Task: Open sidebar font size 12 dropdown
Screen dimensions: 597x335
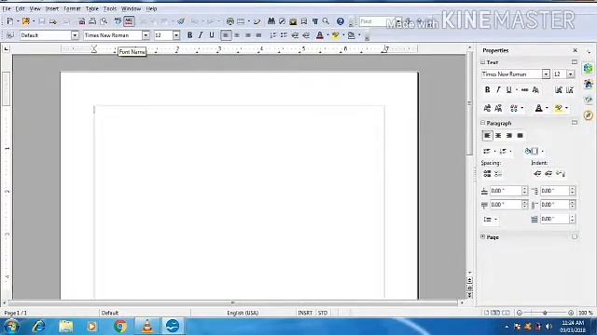Action: (x=570, y=74)
